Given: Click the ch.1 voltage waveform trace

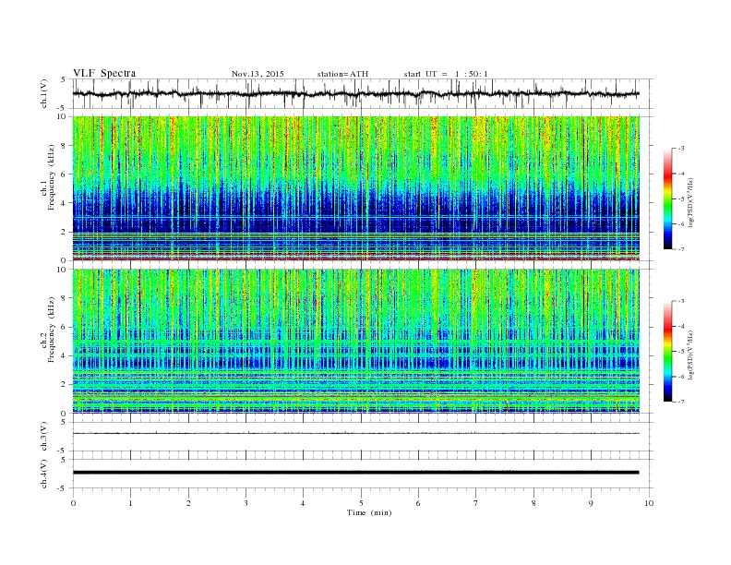Looking at the screenshot, I should pos(356,93).
